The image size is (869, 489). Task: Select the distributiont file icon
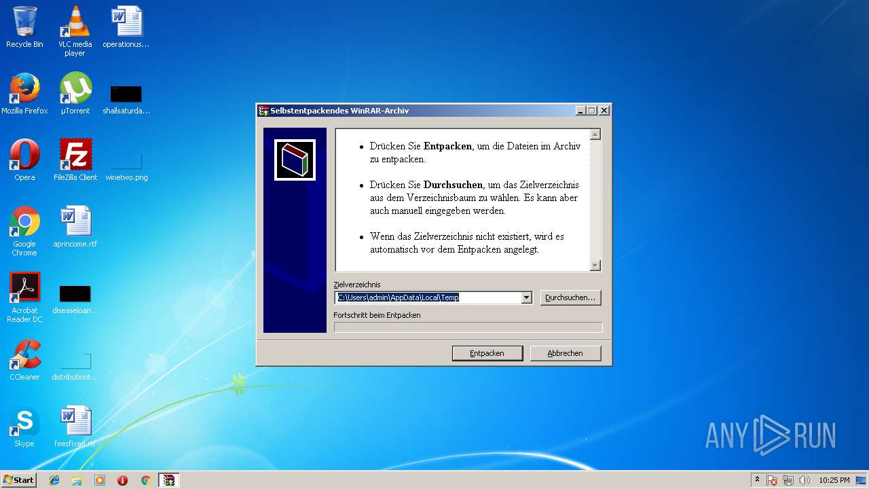pos(75,367)
